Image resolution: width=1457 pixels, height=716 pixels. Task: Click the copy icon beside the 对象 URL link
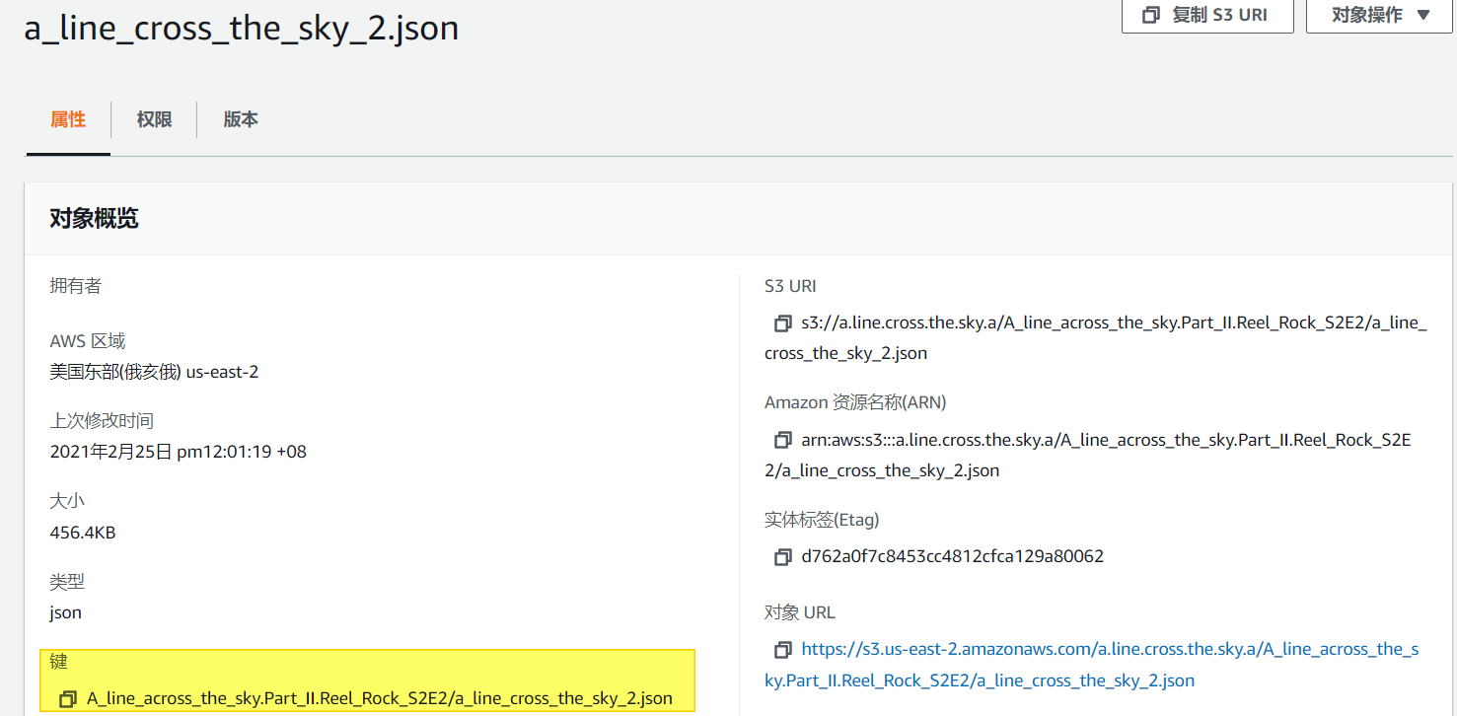[782, 650]
